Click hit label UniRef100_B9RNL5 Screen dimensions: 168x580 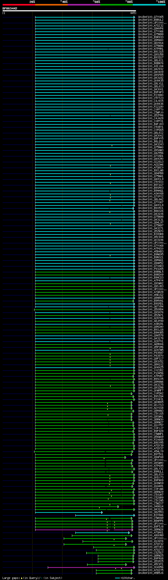point(151,272)
